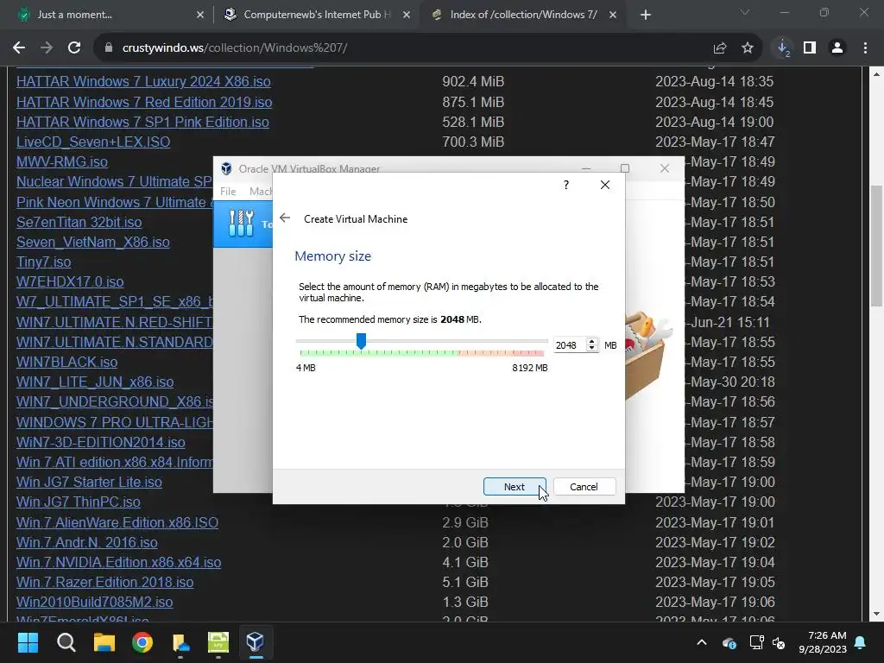Image resolution: width=884 pixels, height=663 pixels.
Task: Increase memory with the spinner up arrow
Action: coord(591,341)
